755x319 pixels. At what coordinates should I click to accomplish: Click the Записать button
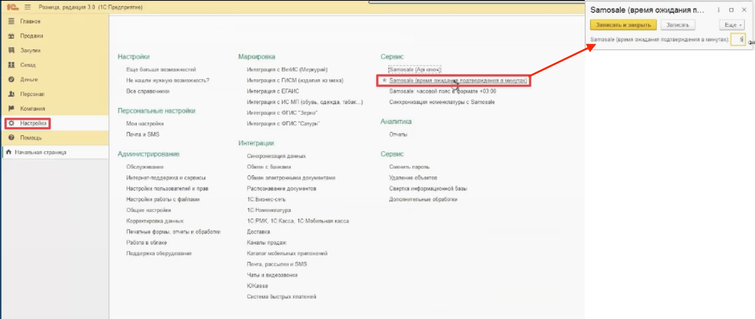(x=678, y=25)
